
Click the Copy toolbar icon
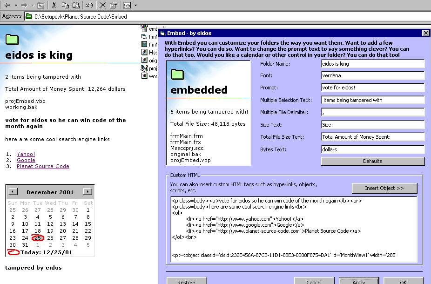point(65,5)
